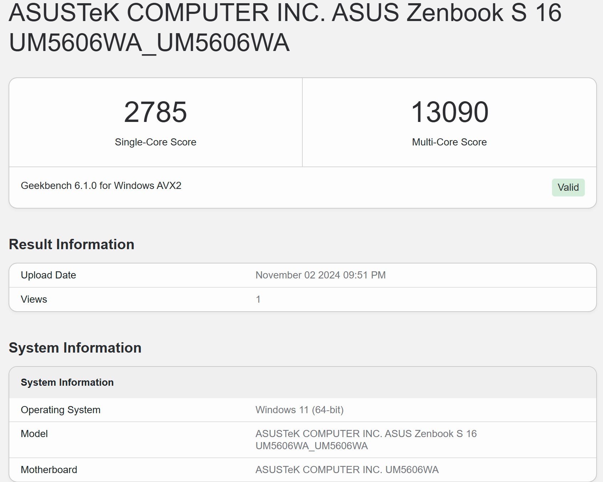Click the "Upload Date" row label

48,275
